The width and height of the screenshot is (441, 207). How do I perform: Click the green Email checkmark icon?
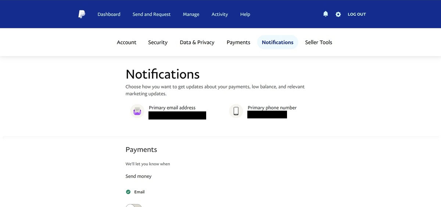(x=128, y=192)
